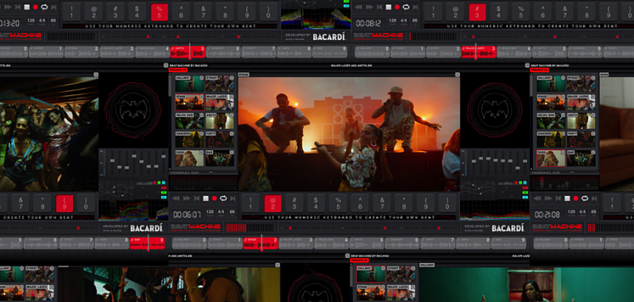This screenshot has width=634, height=302.
Task: Hit the red highlighted 9 beat key
Action: [x=64, y=203]
